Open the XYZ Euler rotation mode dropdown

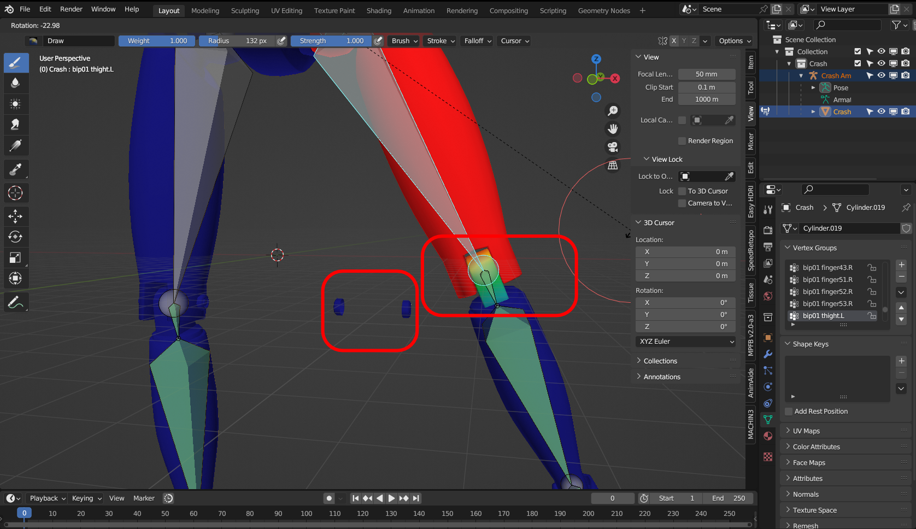click(x=686, y=342)
